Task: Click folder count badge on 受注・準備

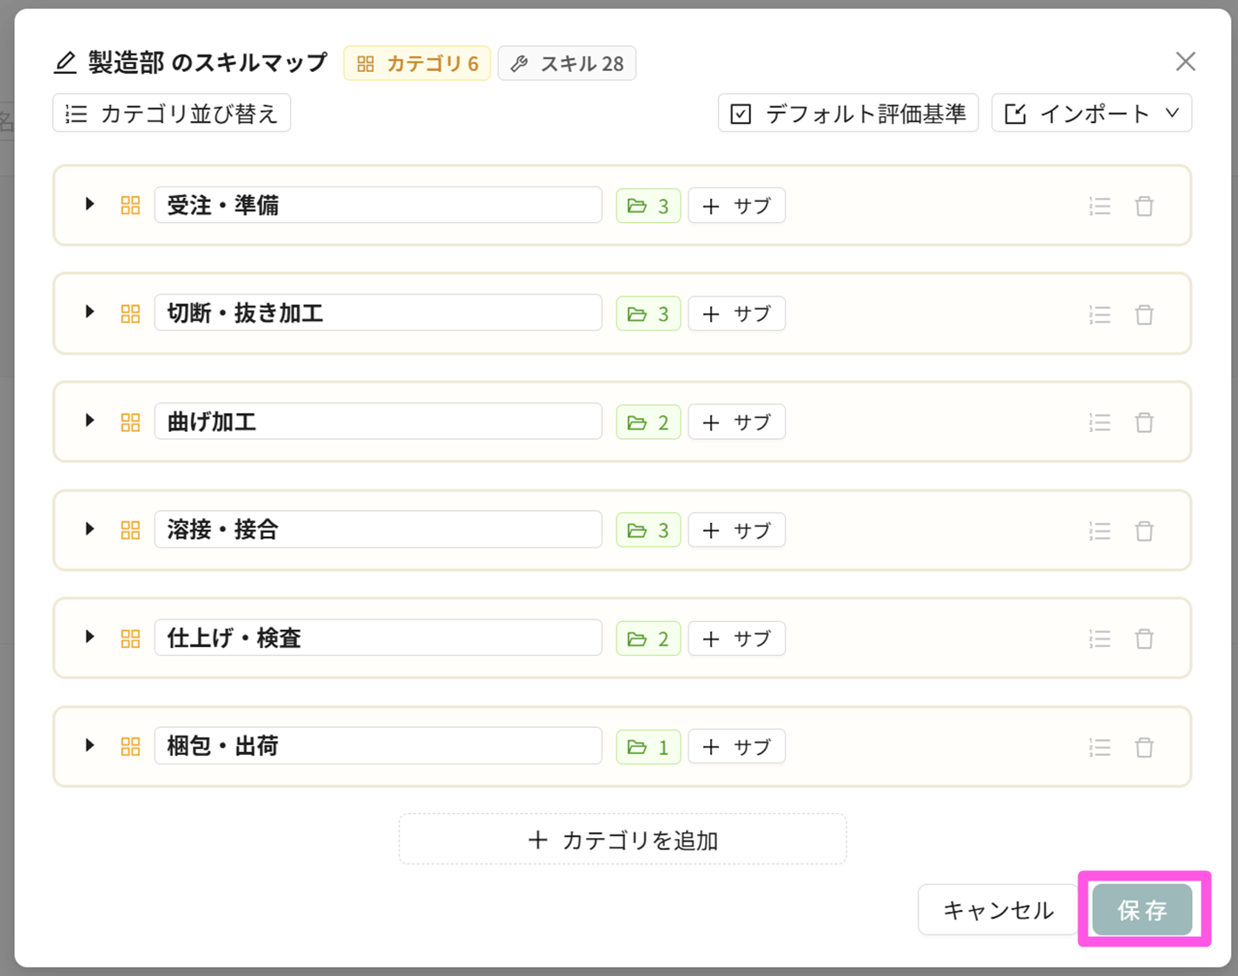Action: point(649,206)
